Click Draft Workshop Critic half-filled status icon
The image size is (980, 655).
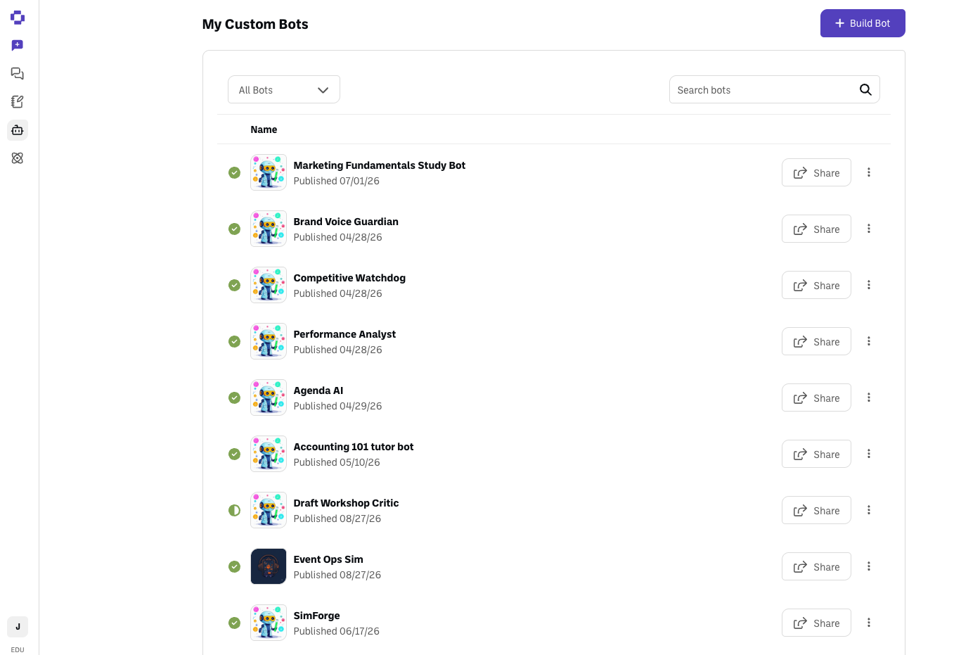tap(235, 510)
